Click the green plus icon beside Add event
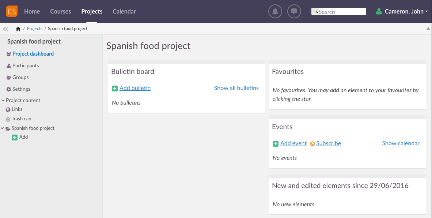The height and width of the screenshot is (218, 432). pyautogui.click(x=276, y=144)
